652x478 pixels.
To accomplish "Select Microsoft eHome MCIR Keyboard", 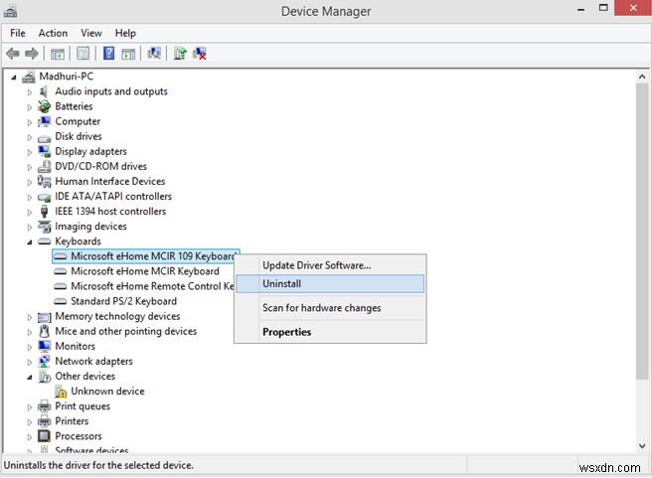I will point(145,271).
